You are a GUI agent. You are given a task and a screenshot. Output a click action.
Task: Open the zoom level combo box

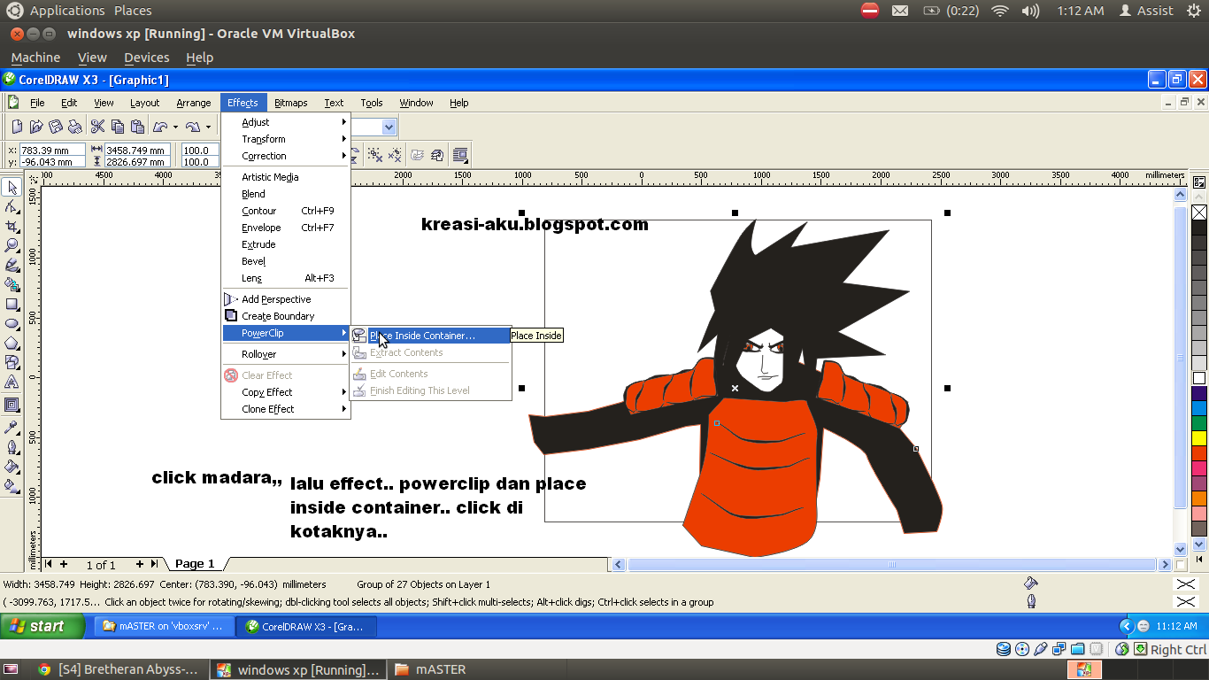389,127
